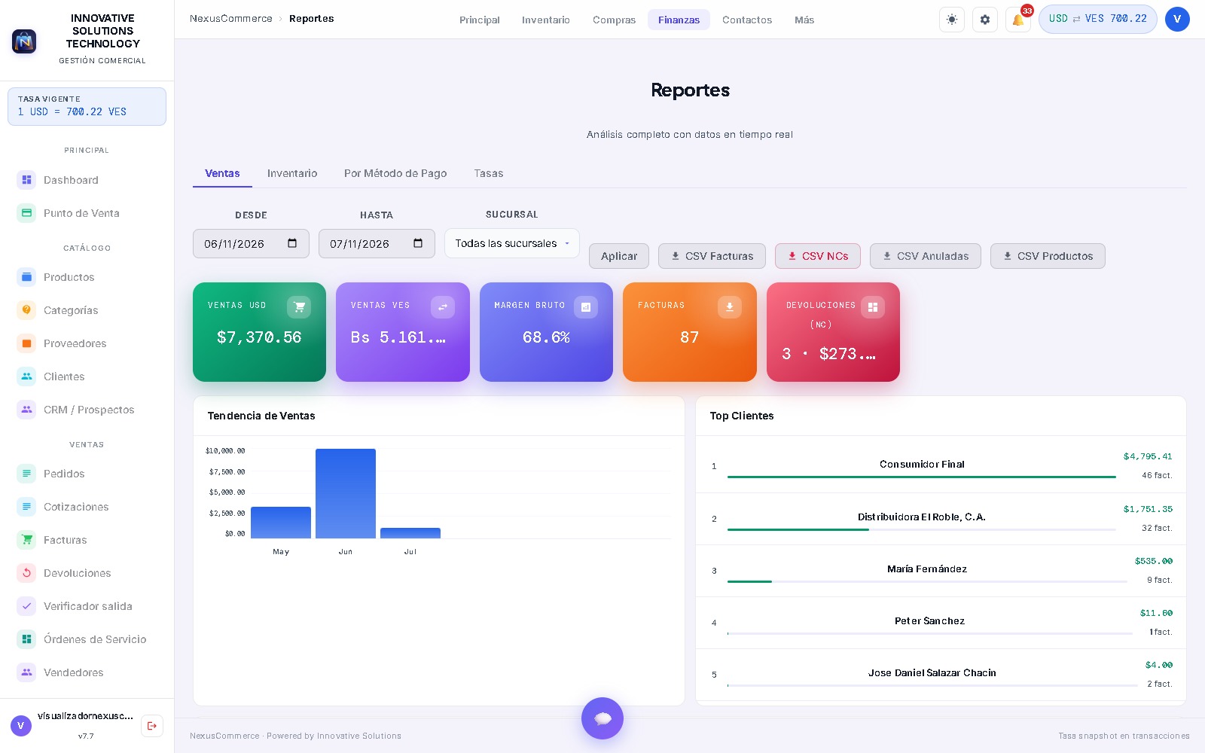Open the floating chat bubble
The height and width of the screenshot is (753, 1205).
coord(602,718)
